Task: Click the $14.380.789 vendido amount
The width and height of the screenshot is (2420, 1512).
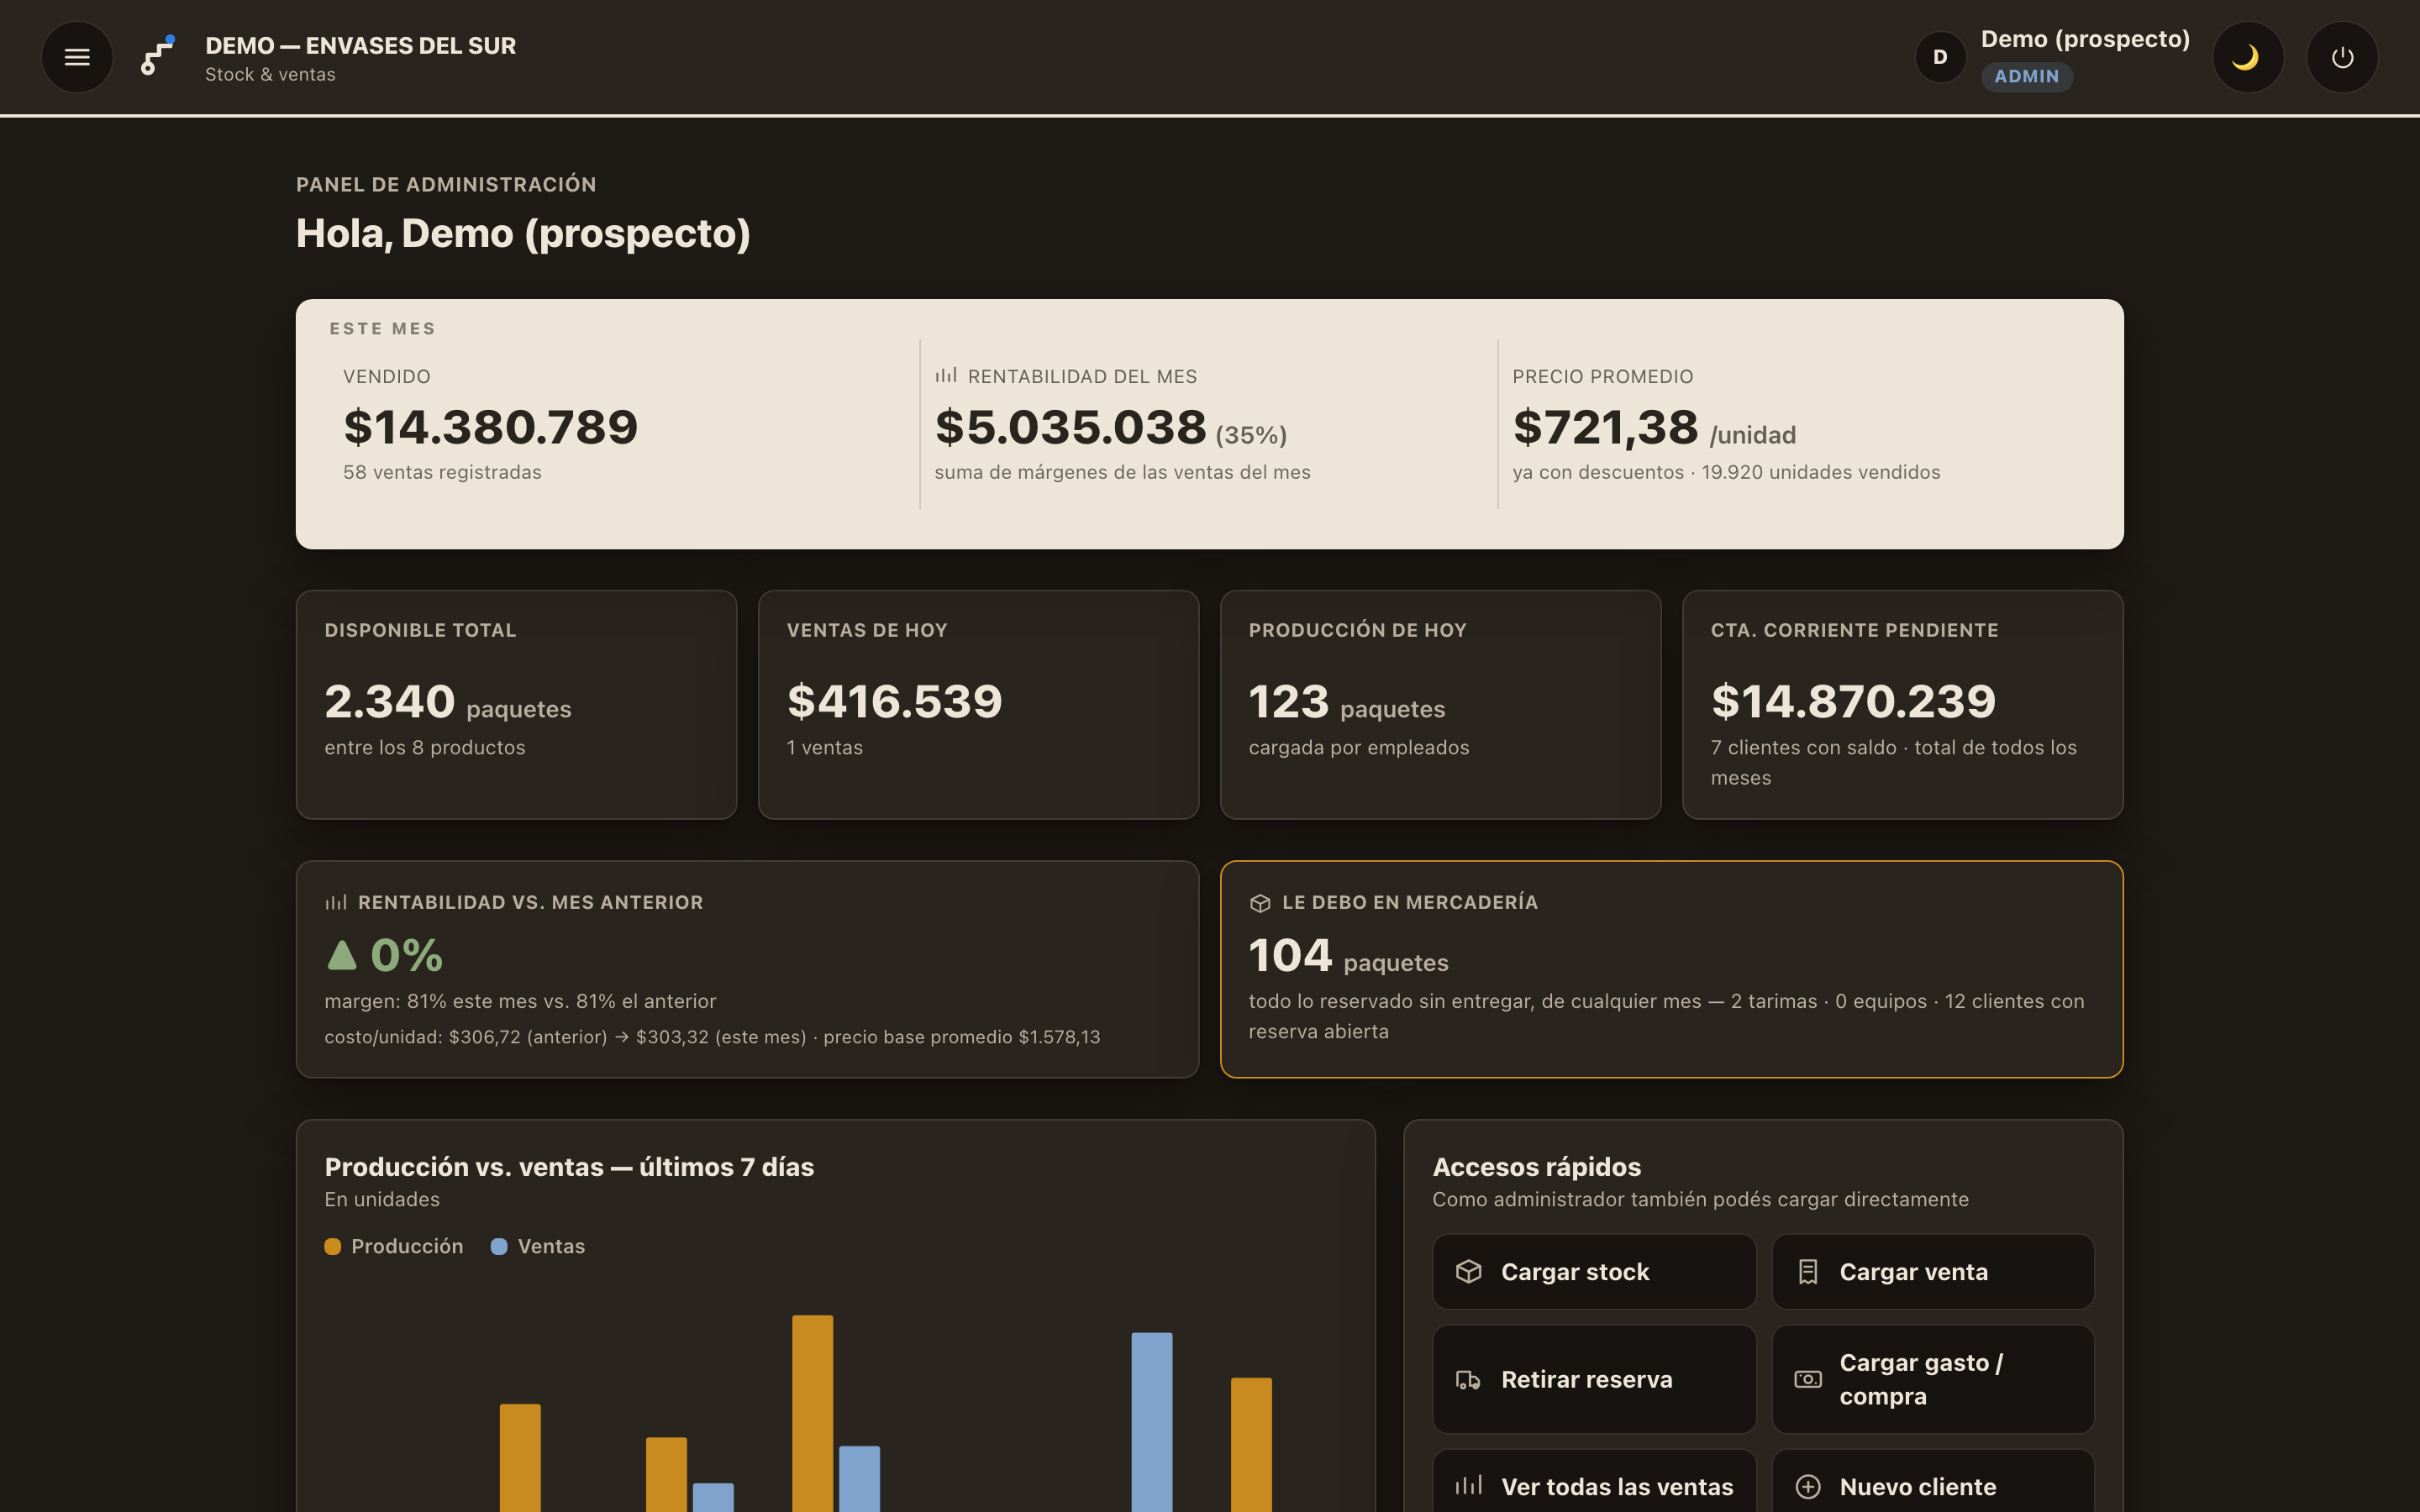Action: (x=490, y=427)
